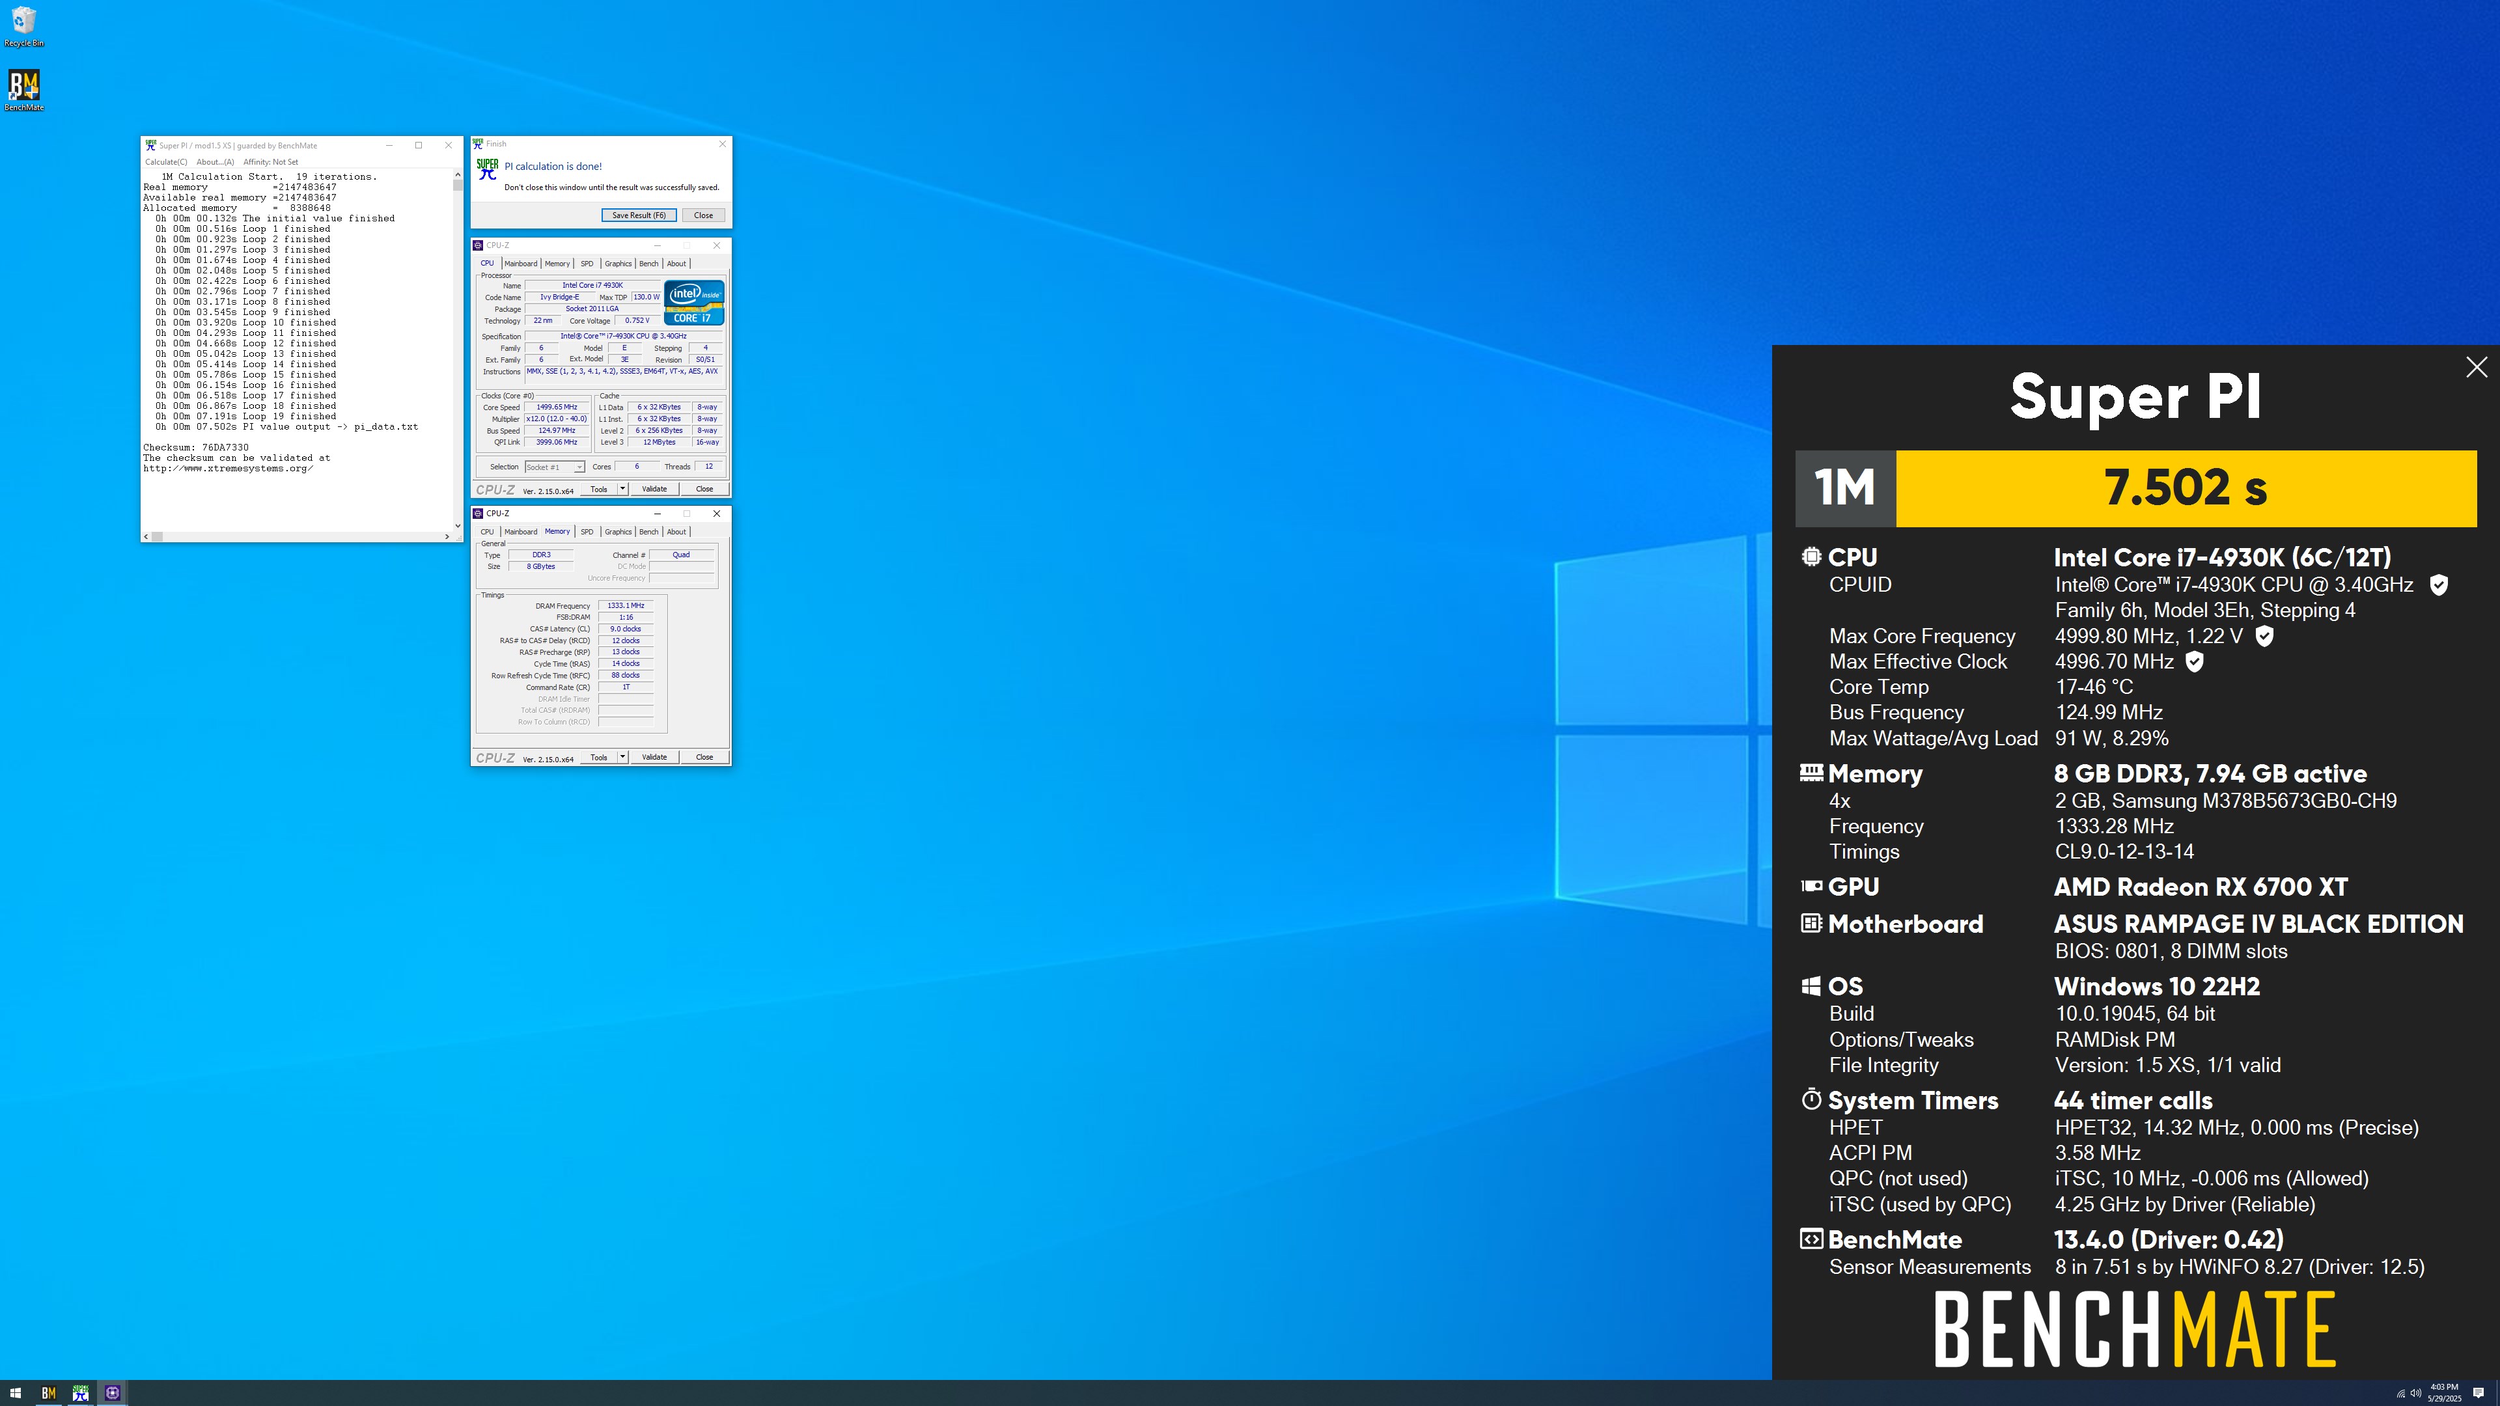This screenshot has height=1406, width=2500.
Task: Open the Calculate(C) menu in Super PI
Action: pyautogui.click(x=166, y=162)
